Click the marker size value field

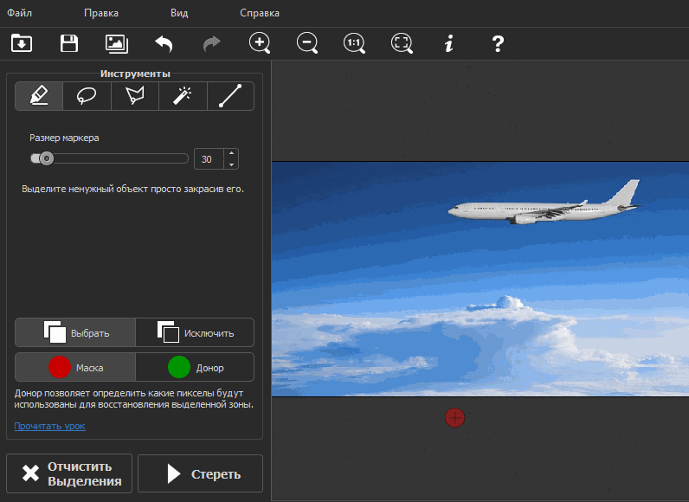209,159
